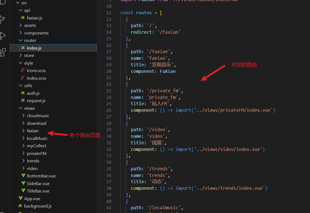Open auth.js file
310x213 pixels.
pos(33,93)
